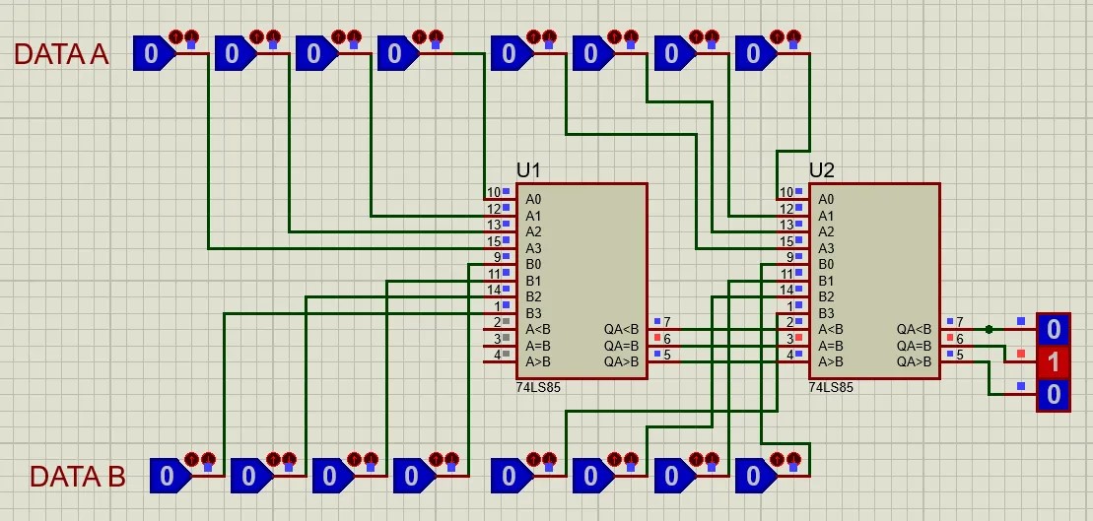Screen dimensions: 1093x521
Task: Click down arrow on DATA A U1-A3 input
Action: click(191, 36)
